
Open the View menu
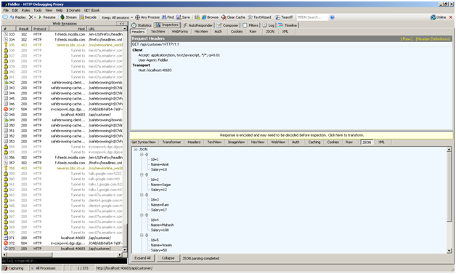click(x=49, y=10)
